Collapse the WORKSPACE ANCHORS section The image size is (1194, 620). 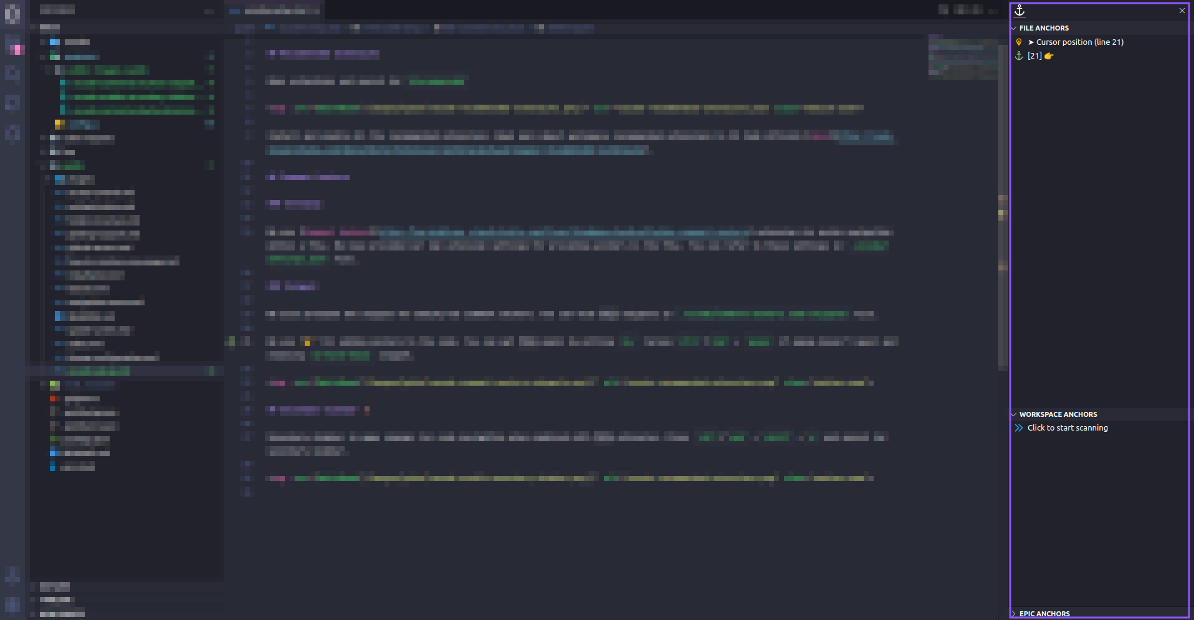tap(1013, 414)
